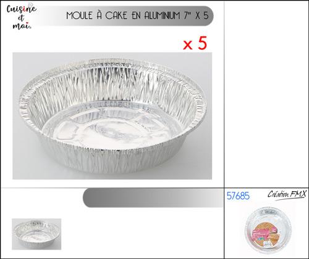Open the small aluminium pan thumbnail
309x259 pixels.
[x=36, y=234]
